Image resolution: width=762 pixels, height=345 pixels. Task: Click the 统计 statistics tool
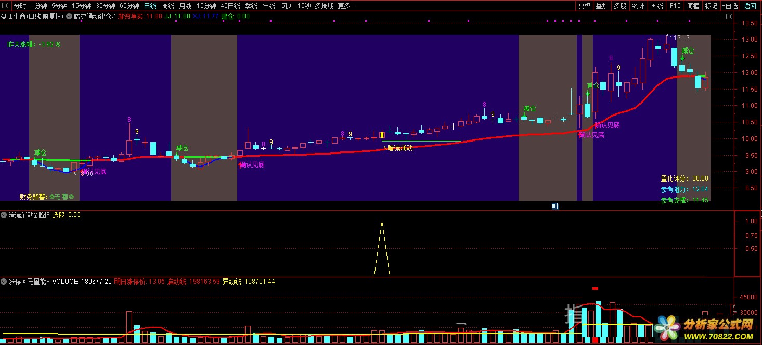[x=638, y=6]
